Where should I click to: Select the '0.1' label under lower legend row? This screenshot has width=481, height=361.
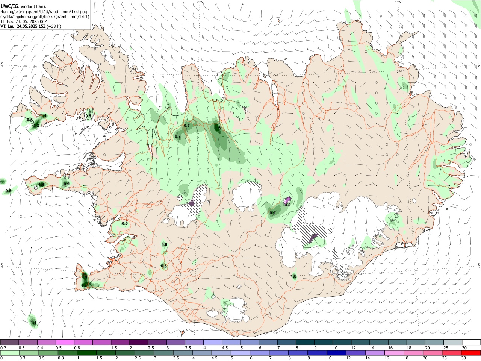[3, 358]
